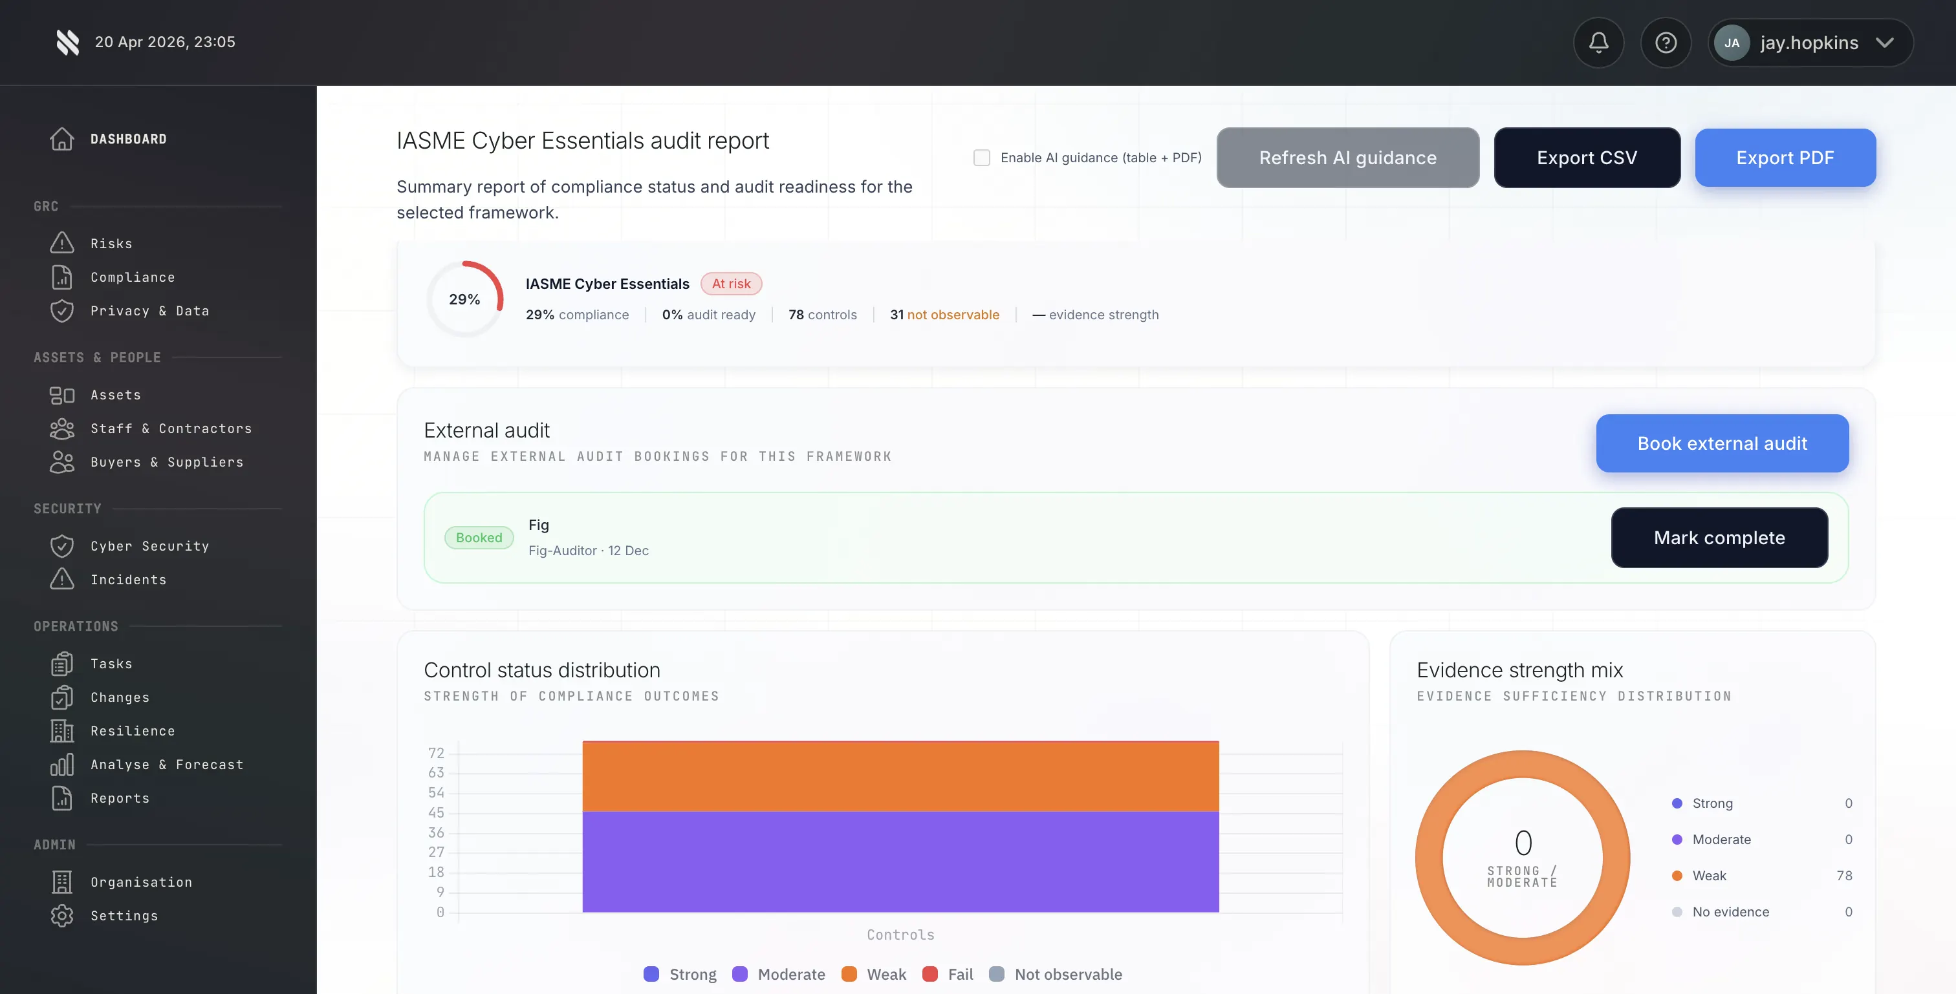
Task: Select the Compliance sidebar icon
Action: pyautogui.click(x=61, y=277)
